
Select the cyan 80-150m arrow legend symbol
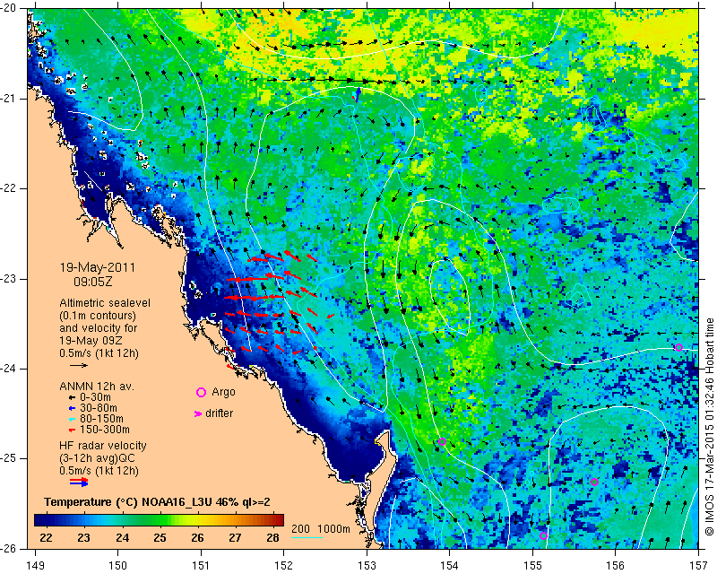(72, 419)
